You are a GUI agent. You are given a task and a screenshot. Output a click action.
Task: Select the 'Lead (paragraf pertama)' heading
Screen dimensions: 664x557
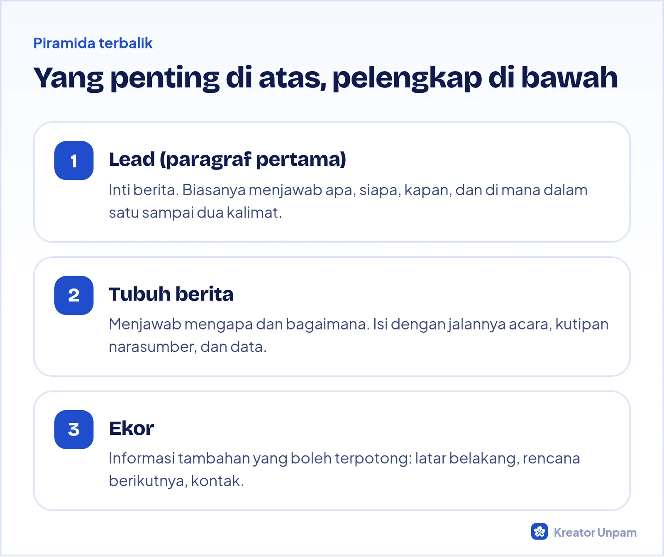pos(227,160)
